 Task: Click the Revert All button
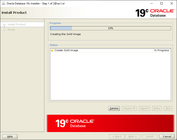pyautogui.click(x=129, y=109)
